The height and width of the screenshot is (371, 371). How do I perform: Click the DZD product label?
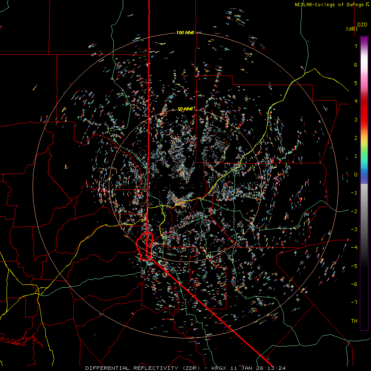click(x=362, y=25)
